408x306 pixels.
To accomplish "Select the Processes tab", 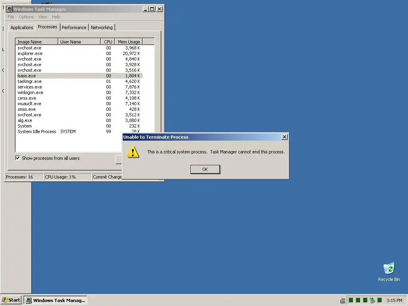I will pos(47,27).
